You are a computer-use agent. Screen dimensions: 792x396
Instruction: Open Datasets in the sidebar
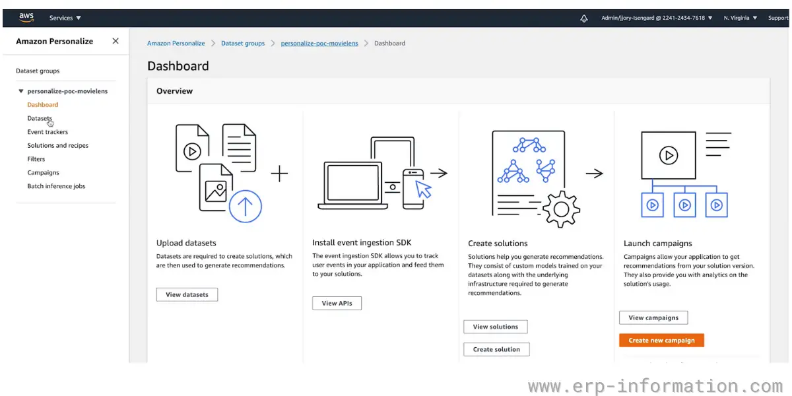40,119
